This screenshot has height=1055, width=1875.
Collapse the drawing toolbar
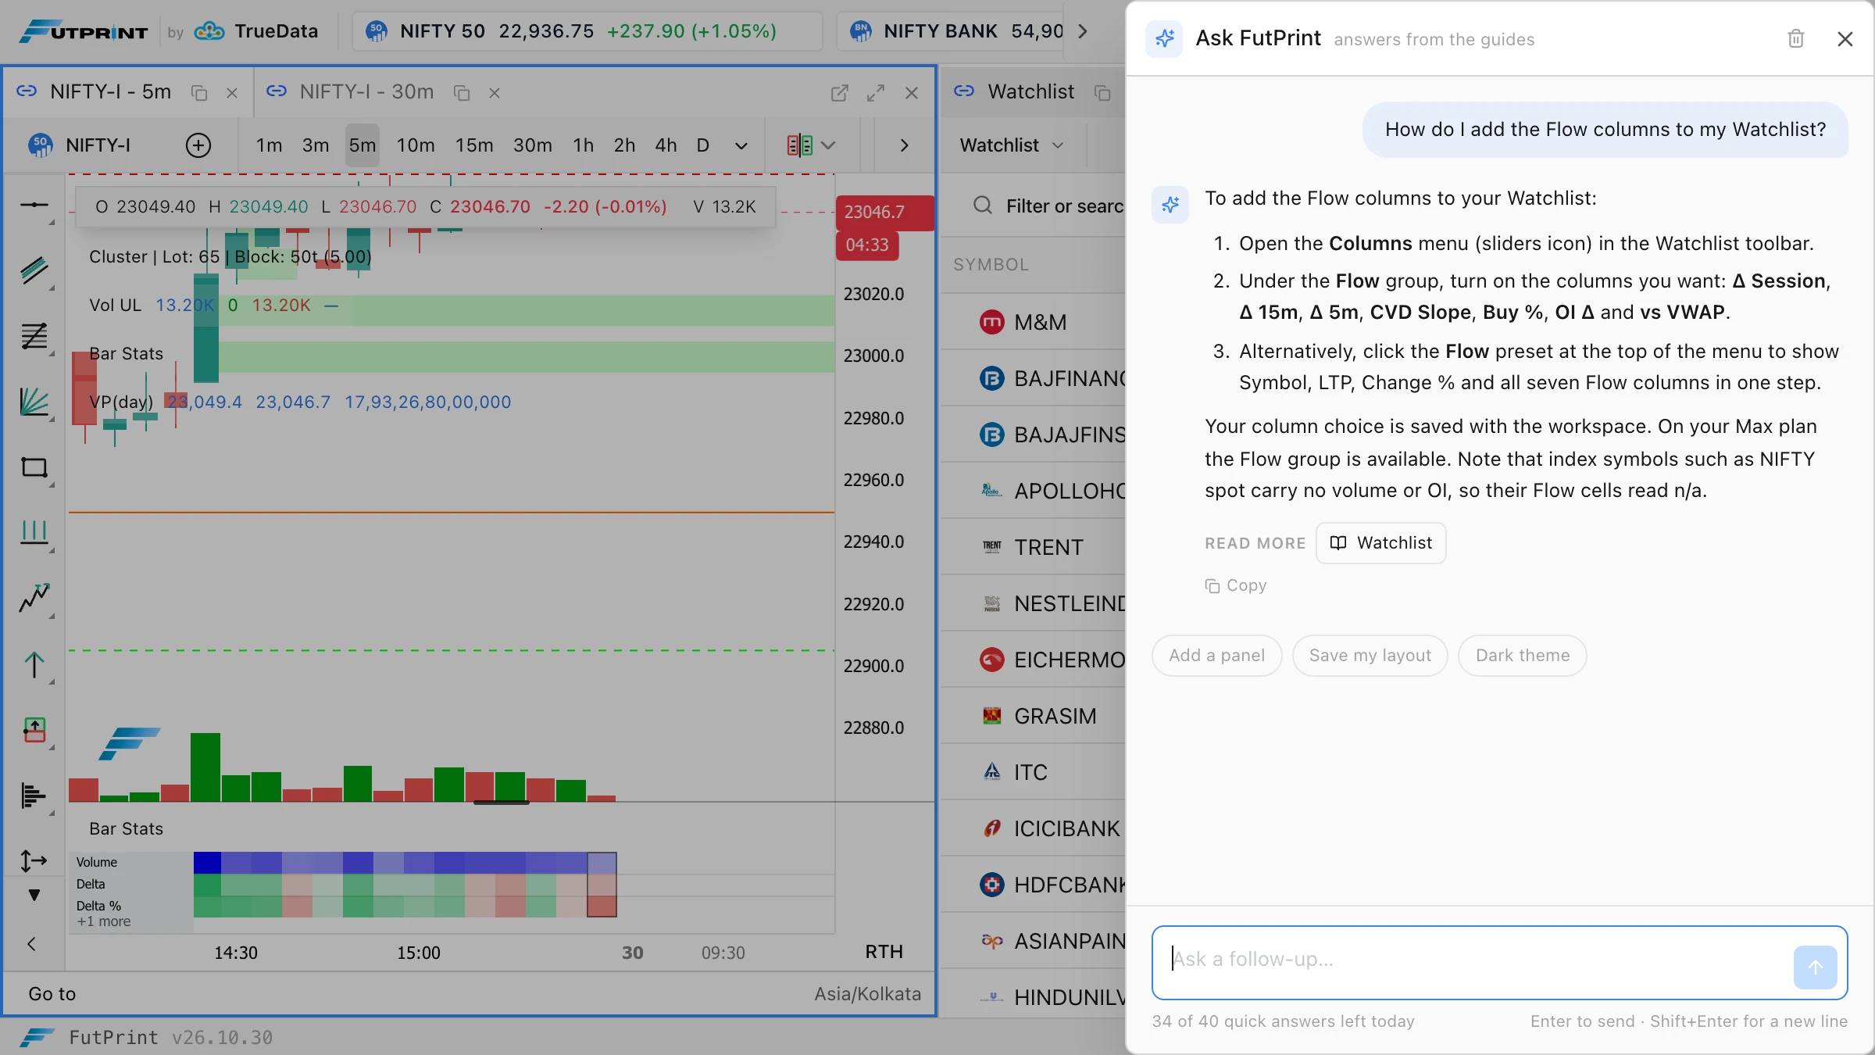coord(32,944)
